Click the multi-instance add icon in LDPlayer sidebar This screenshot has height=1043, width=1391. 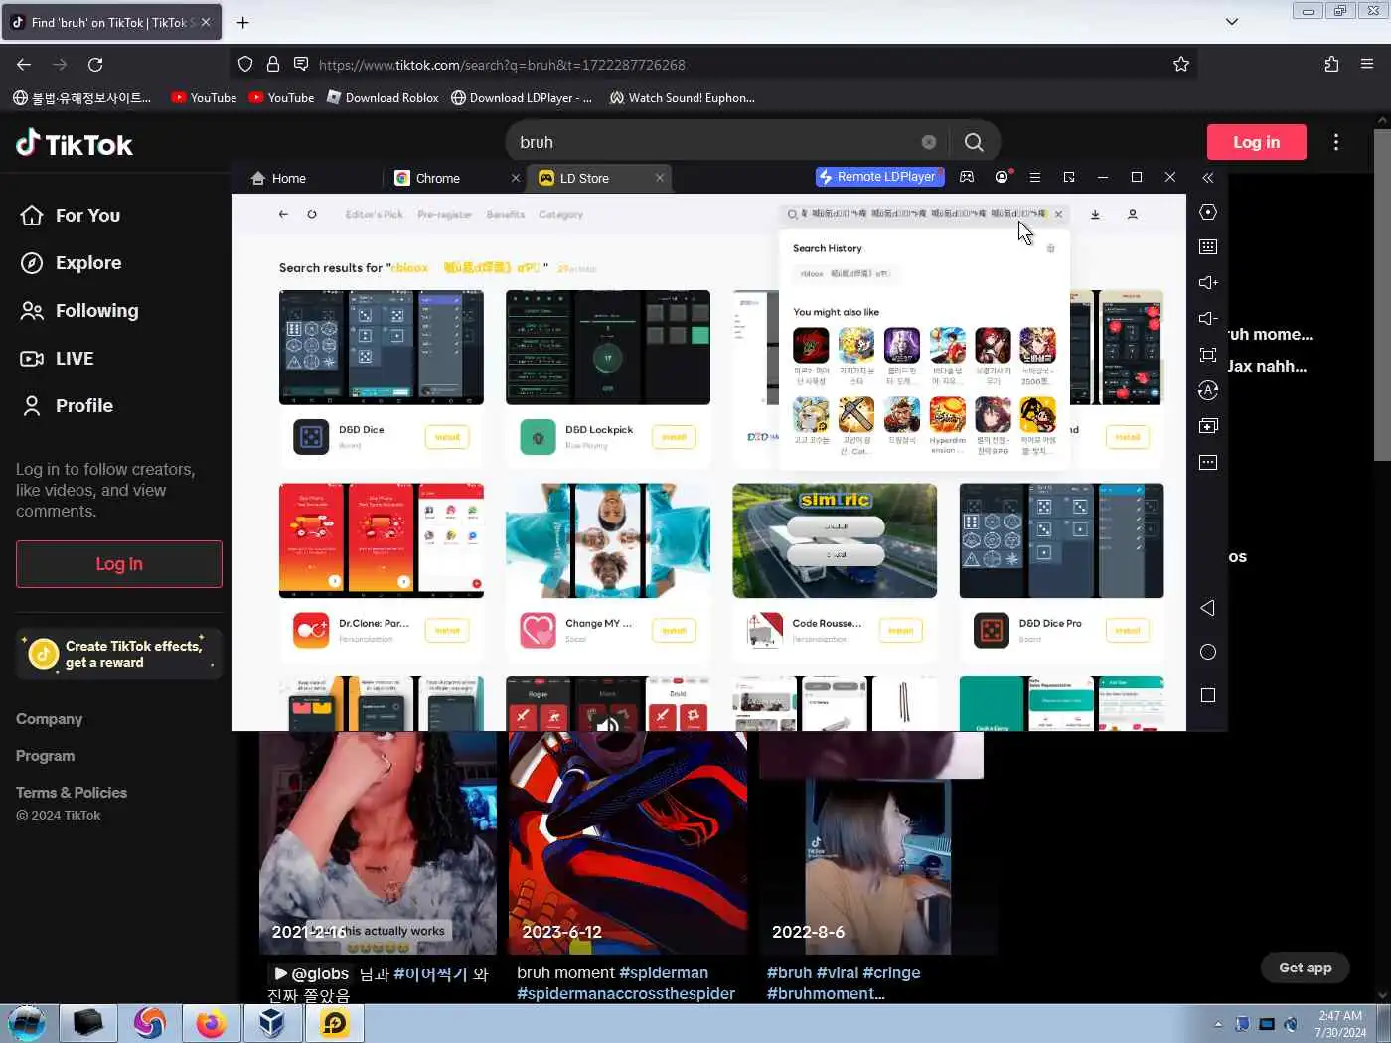[1208, 426]
